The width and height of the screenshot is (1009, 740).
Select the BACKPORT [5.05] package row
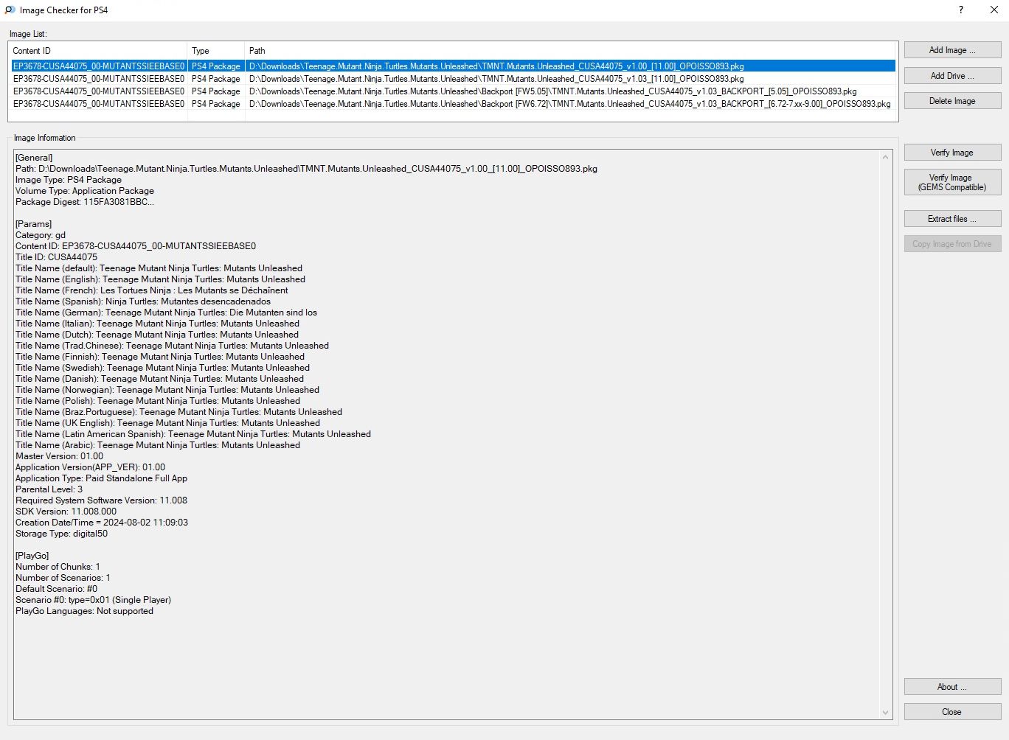453,91
